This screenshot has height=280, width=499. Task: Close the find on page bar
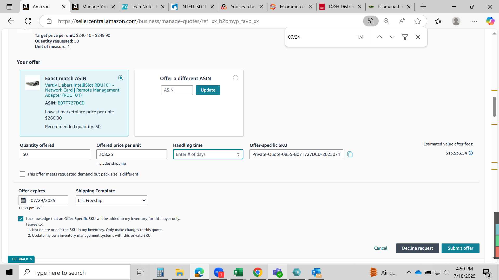pyautogui.click(x=418, y=37)
